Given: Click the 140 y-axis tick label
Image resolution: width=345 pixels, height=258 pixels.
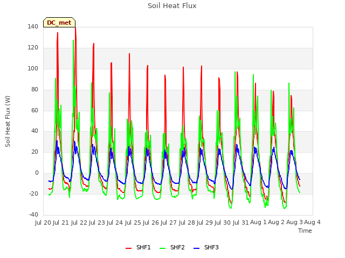Looking at the screenshot, I should tap(33, 26).
